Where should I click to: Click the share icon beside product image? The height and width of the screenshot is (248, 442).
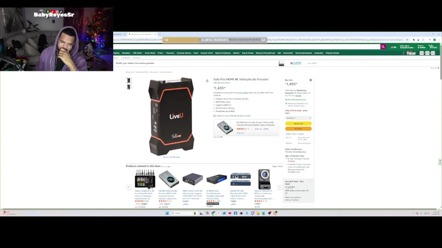207,81
